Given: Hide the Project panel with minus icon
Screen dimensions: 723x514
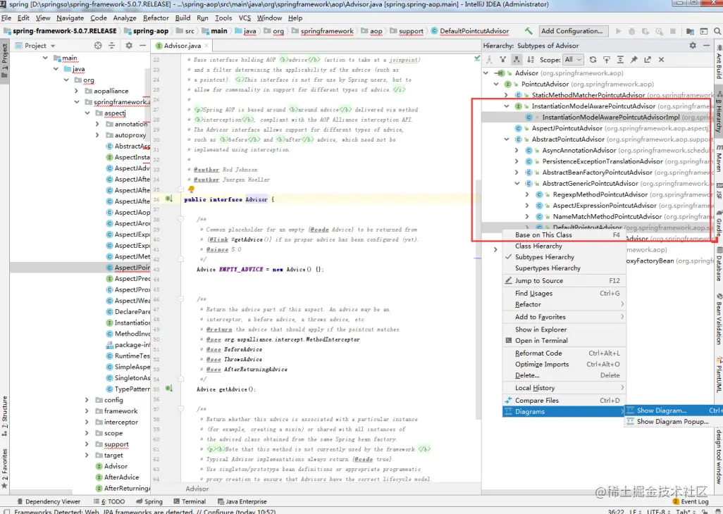Looking at the screenshot, I should point(142,45).
